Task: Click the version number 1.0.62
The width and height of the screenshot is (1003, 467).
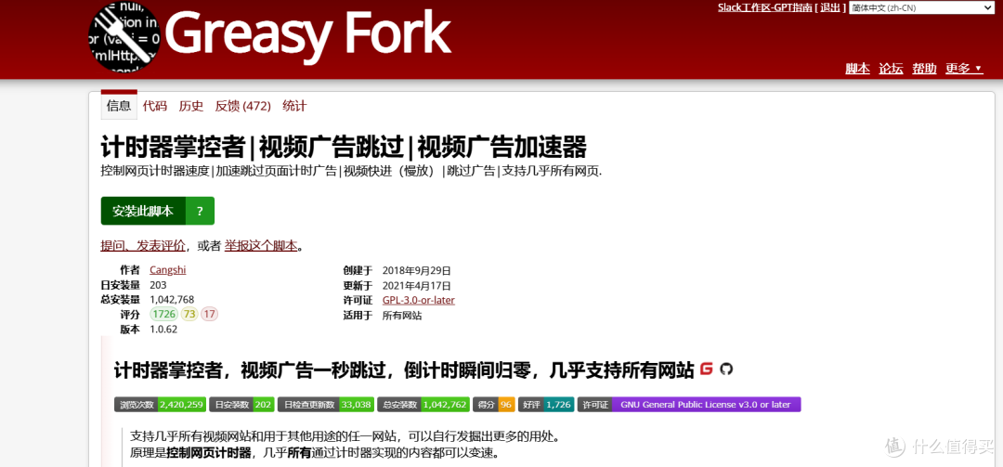Action: [x=163, y=330]
